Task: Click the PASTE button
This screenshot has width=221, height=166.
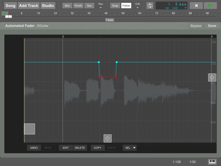Action: pyautogui.click(x=112, y=148)
